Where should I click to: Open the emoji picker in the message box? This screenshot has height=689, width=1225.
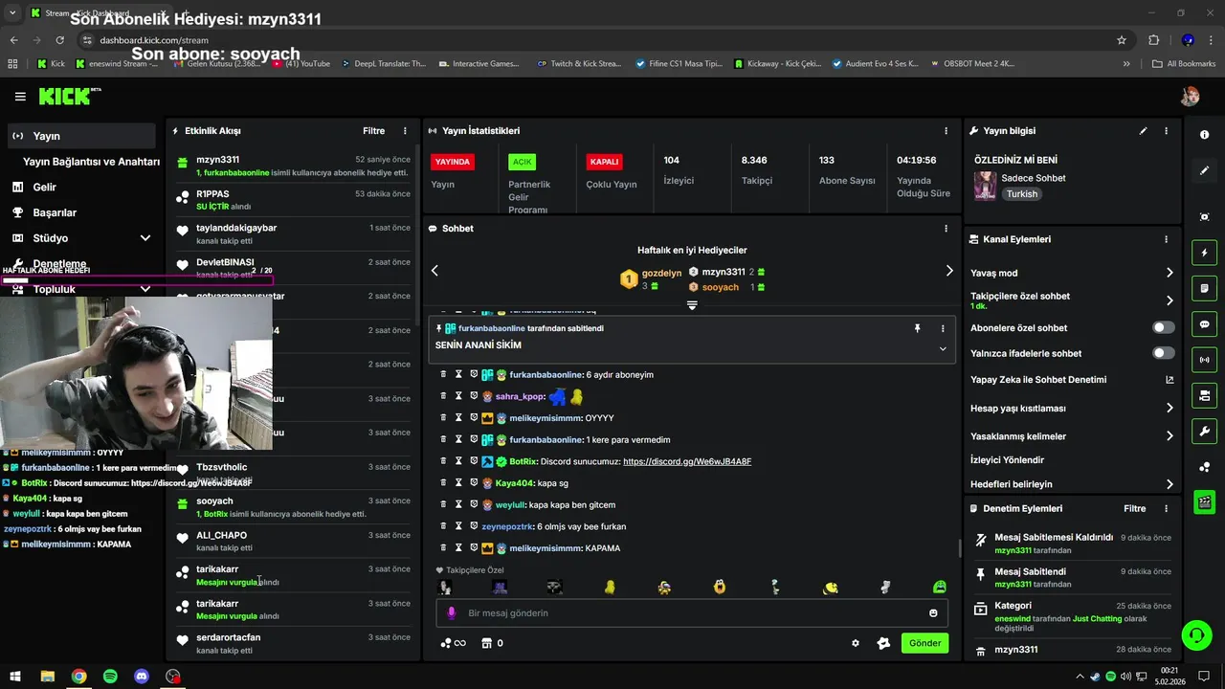pos(933,613)
